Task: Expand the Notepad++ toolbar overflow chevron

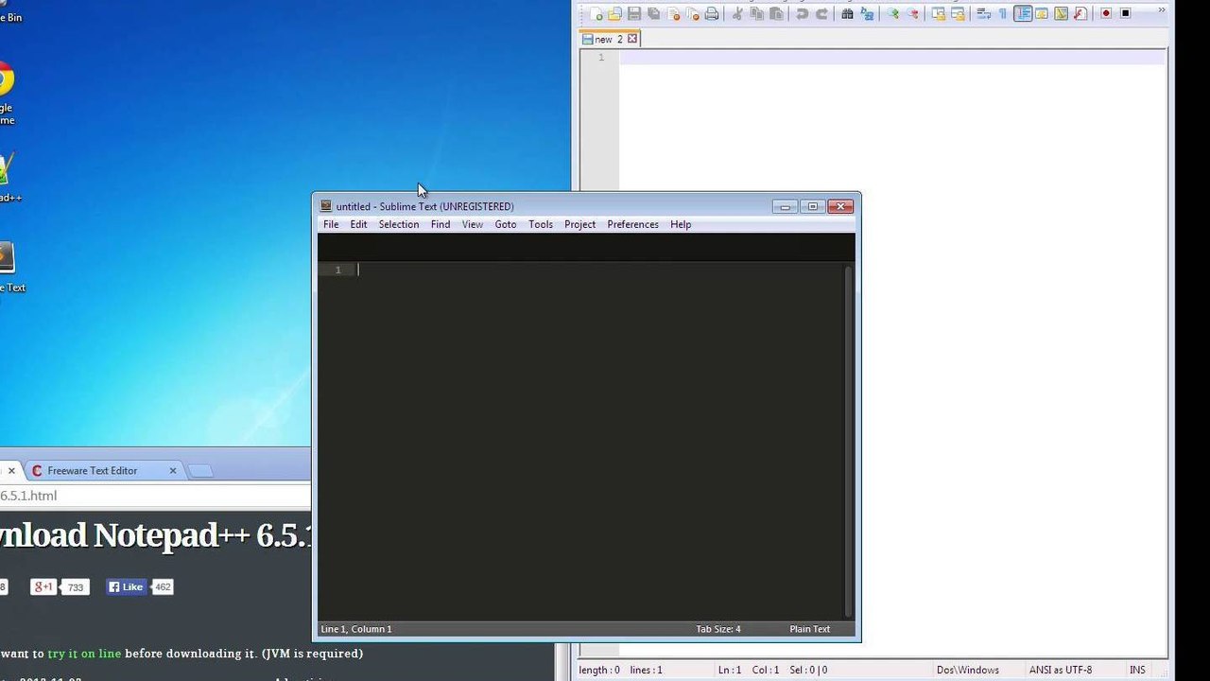Action: pos(1162,10)
